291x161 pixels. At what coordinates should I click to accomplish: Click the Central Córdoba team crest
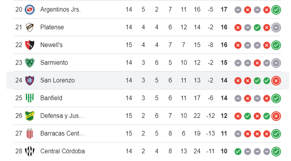click(x=30, y=151)
